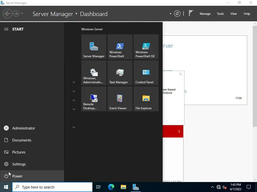The image size is (257, 192).
Task: Open File Explorer tile in Start menu
Action: tap(146, 99)
